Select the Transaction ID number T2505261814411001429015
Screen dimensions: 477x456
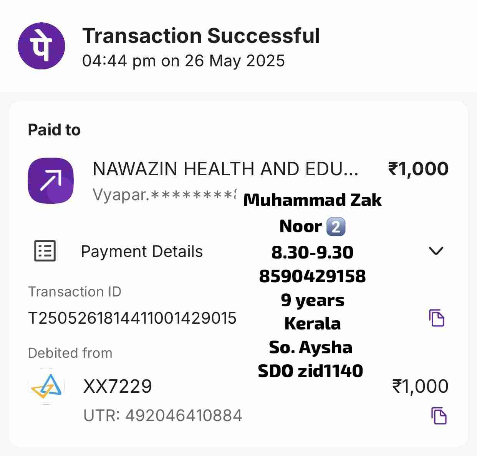click(132, 318)
